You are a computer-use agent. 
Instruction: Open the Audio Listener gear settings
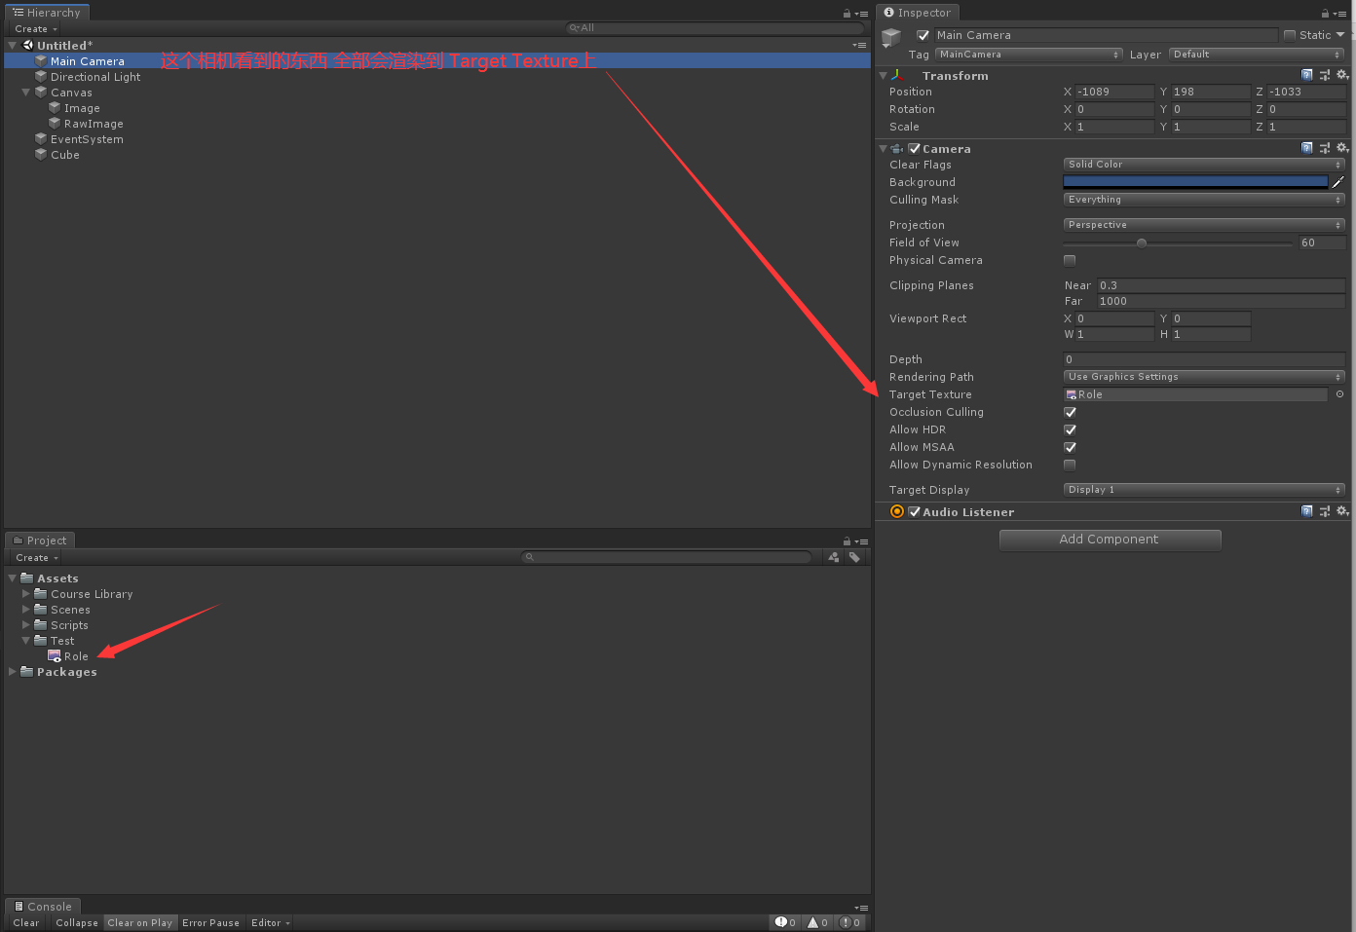[1342, 511]
